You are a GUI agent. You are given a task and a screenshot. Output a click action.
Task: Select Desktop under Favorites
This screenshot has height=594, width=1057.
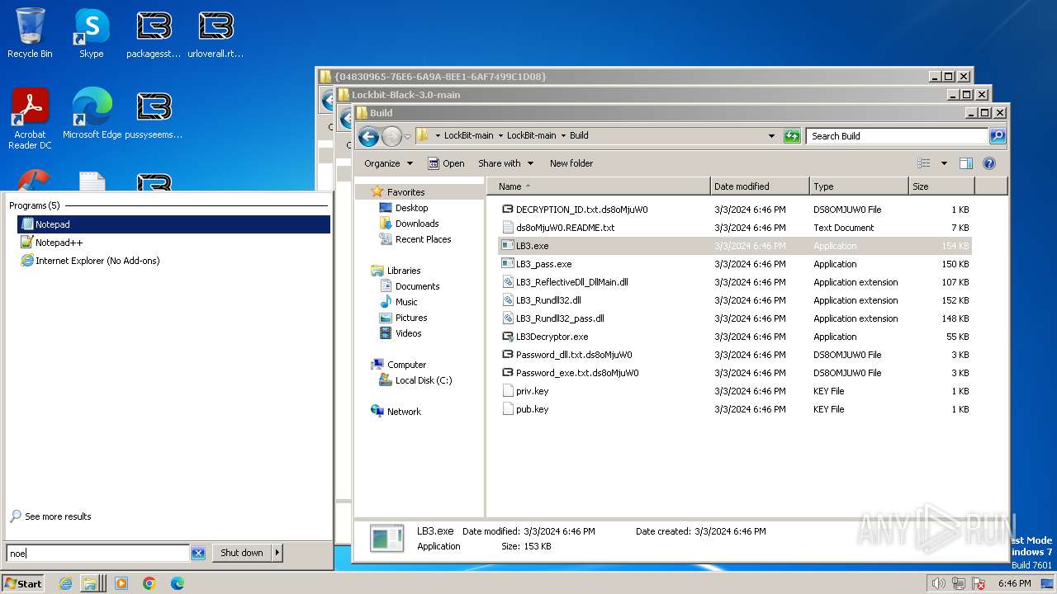point(411,208)
